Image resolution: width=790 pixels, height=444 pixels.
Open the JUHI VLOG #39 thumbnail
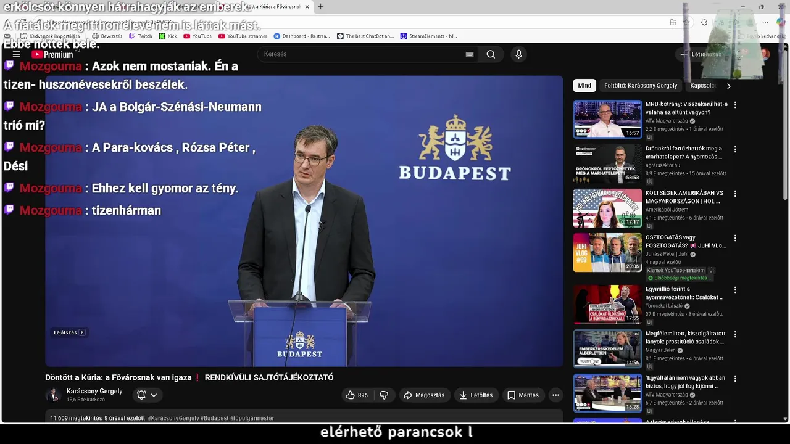(607, 252)
